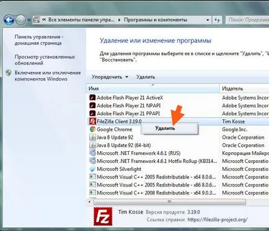Screen dimensions: 269x231
Task: Select 'Adobe Flash Player 21 PPAPI' entry
Action: click(x=128, y=113)
